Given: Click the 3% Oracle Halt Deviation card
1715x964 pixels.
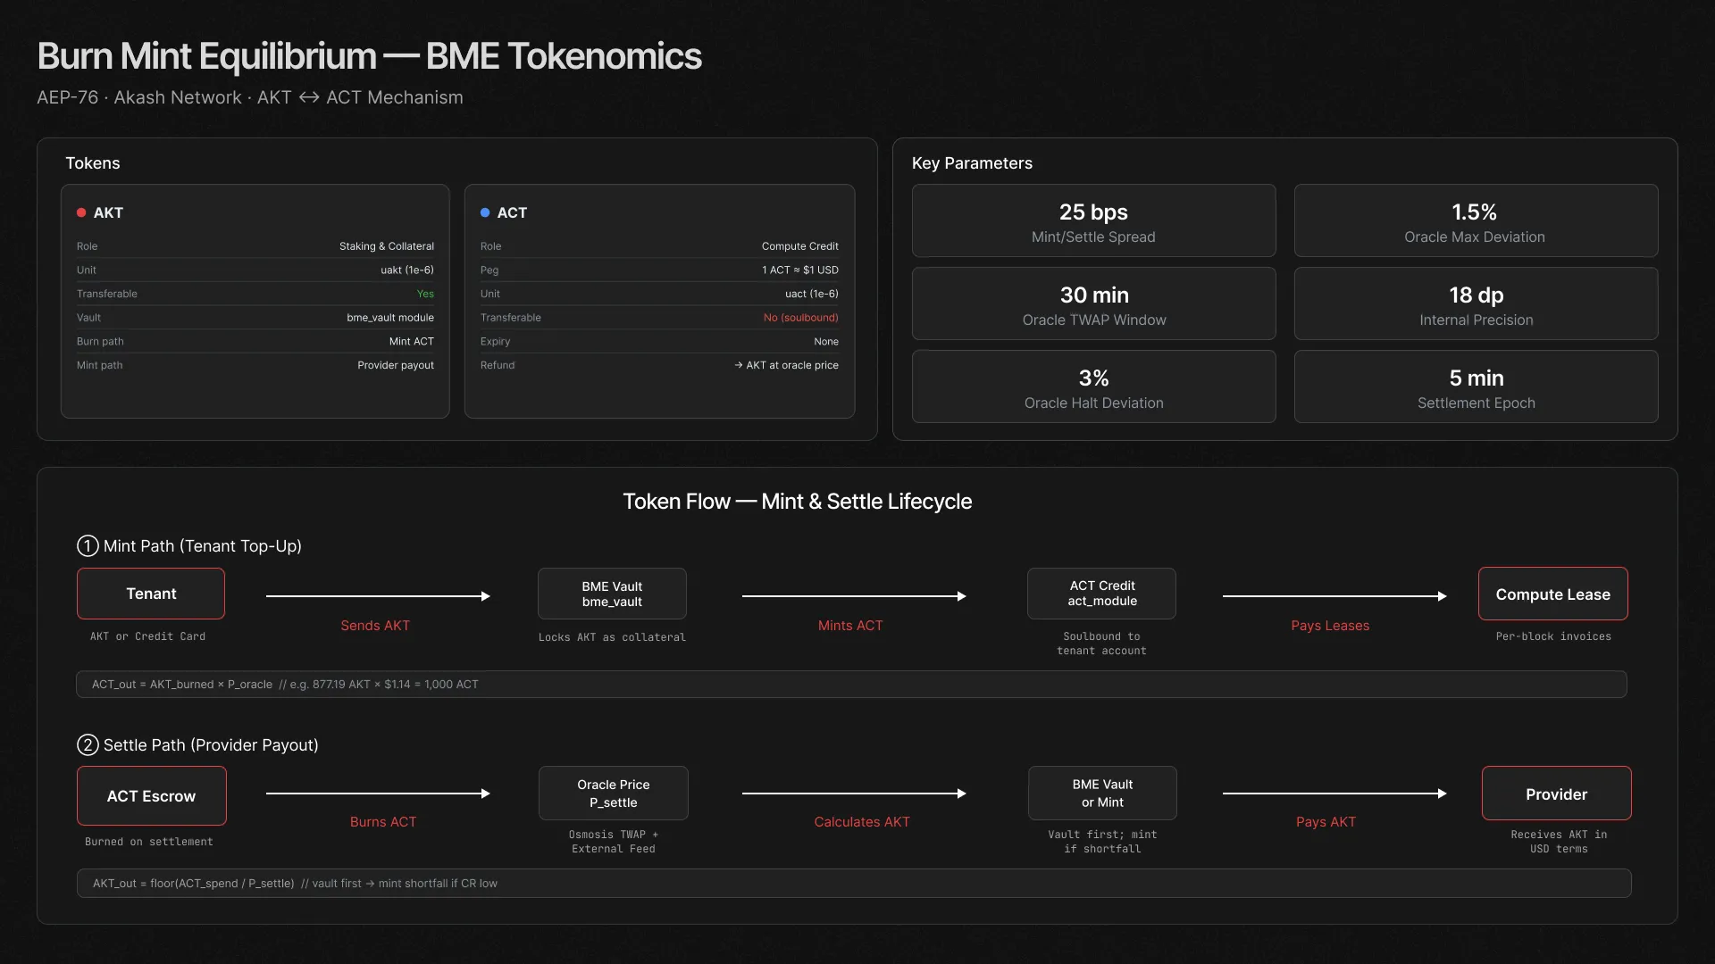Looking at the screenshot, I should pos(1093,386).
